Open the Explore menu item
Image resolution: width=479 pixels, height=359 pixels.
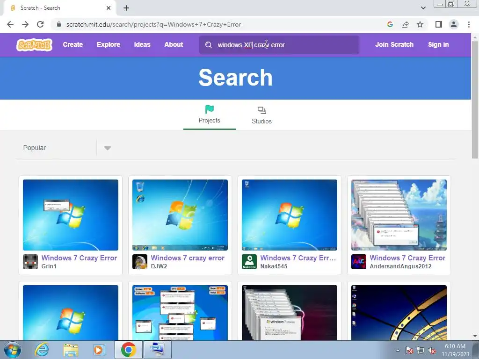coord(109,44)
